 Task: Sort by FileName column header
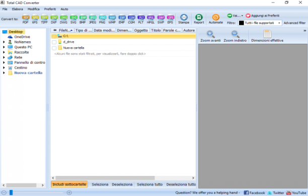tap(64, 31)
